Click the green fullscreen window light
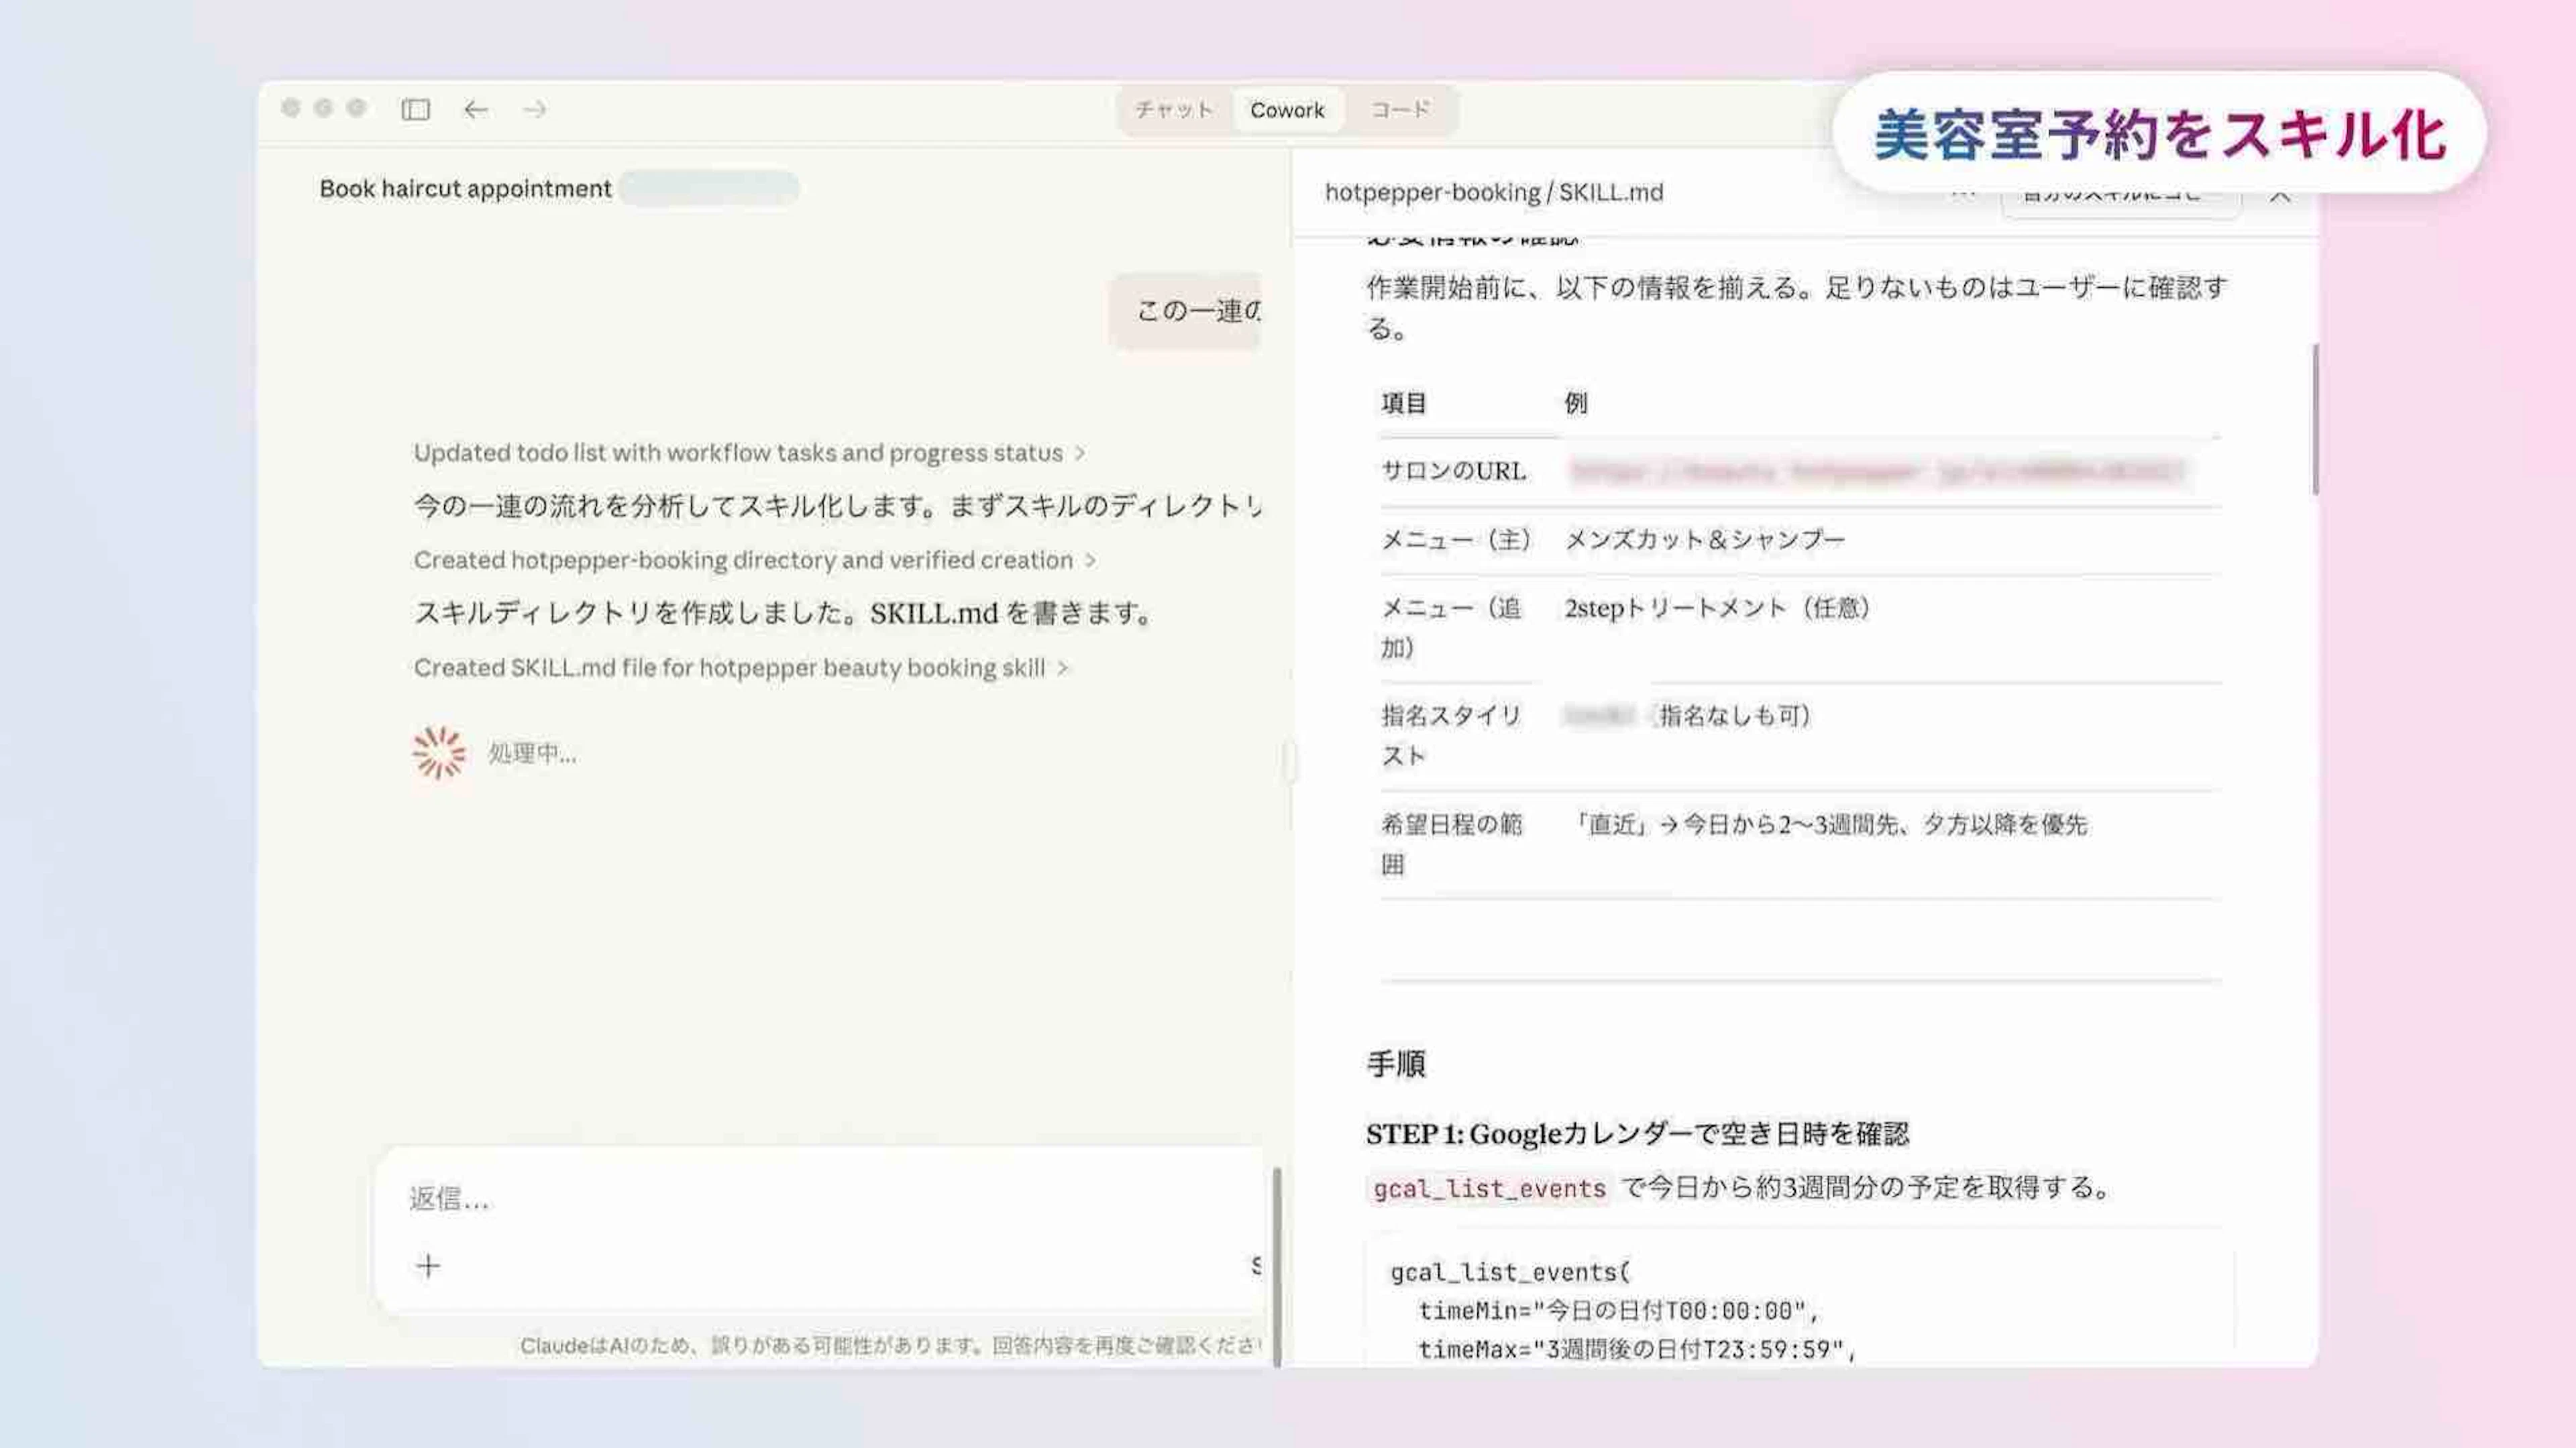Viewport: 2576px width, 1448px height. tap(356, 108)
